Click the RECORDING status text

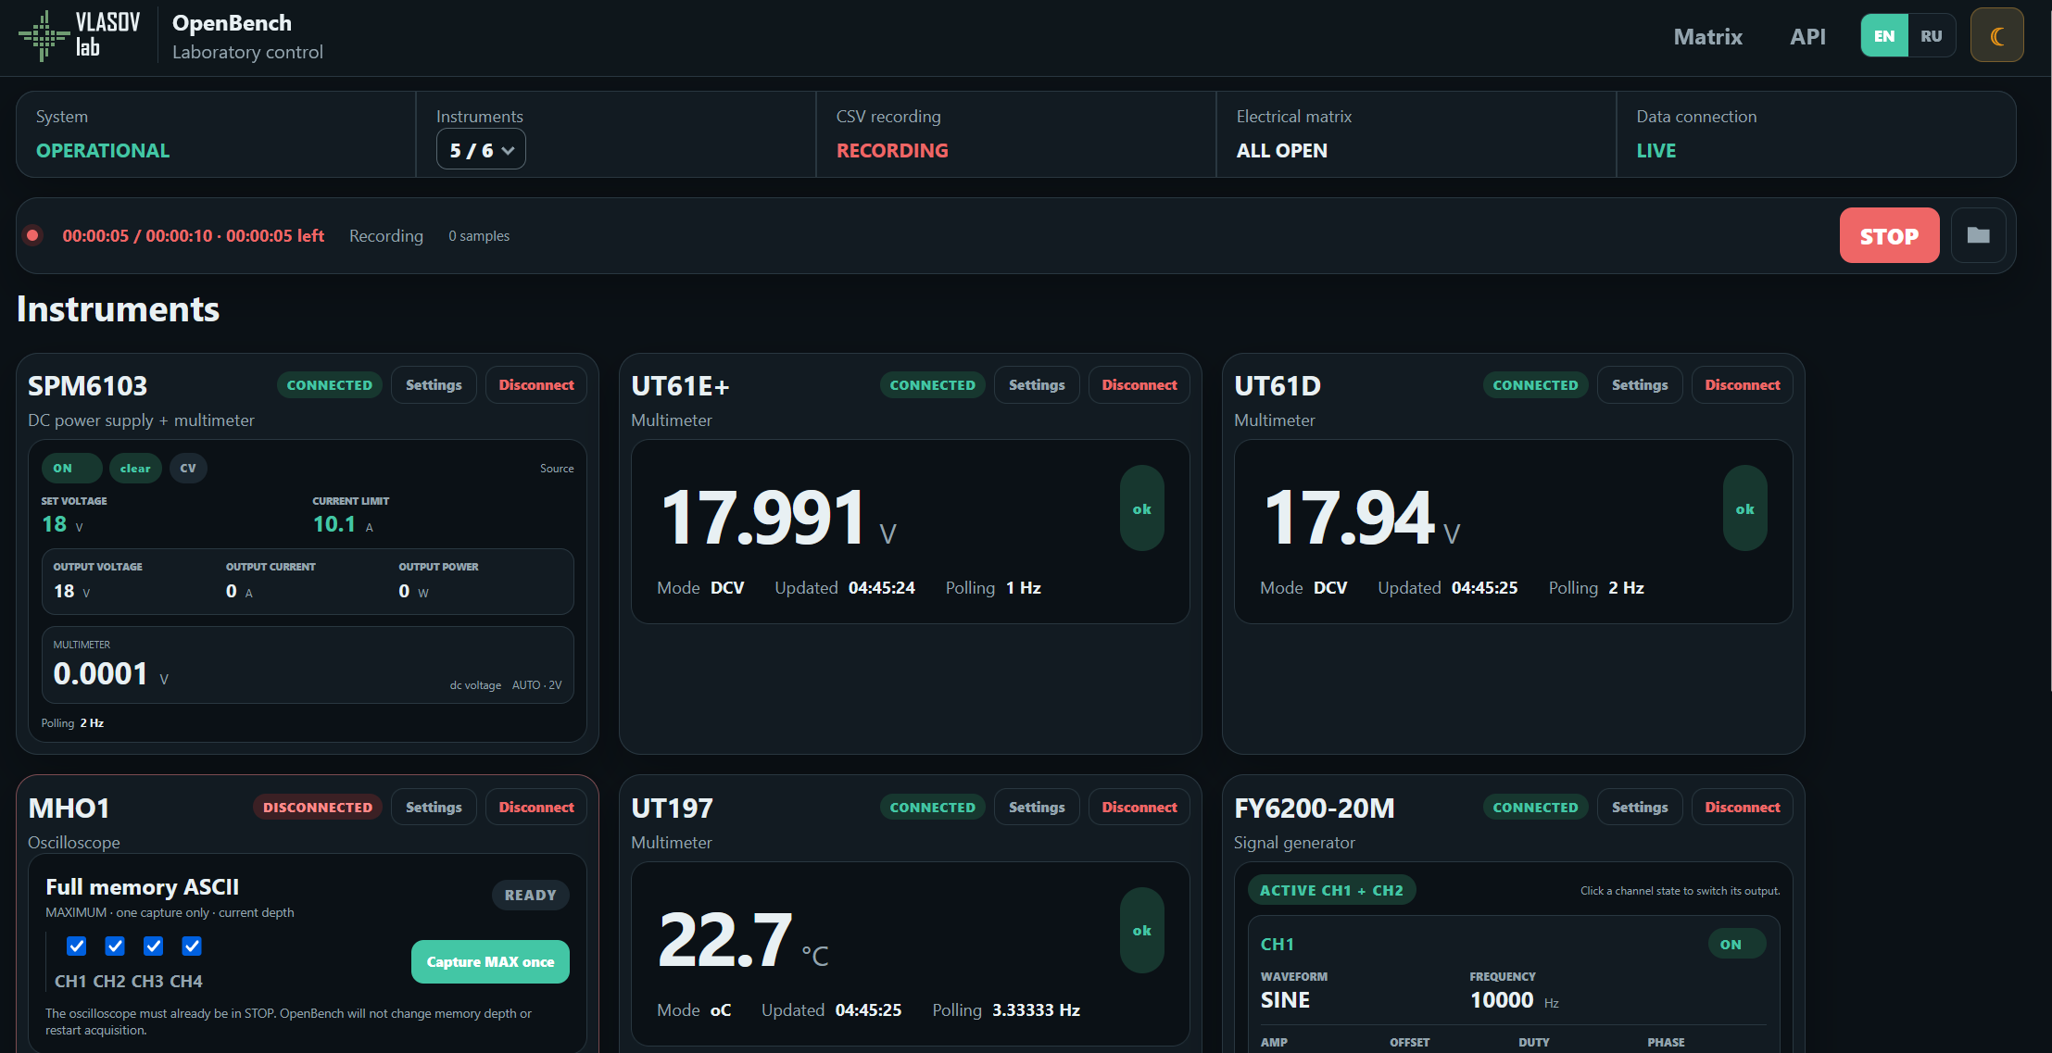[892, 150]
